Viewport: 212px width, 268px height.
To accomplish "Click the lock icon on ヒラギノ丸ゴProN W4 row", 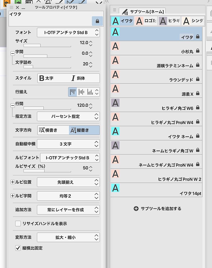I will point(197,121).
